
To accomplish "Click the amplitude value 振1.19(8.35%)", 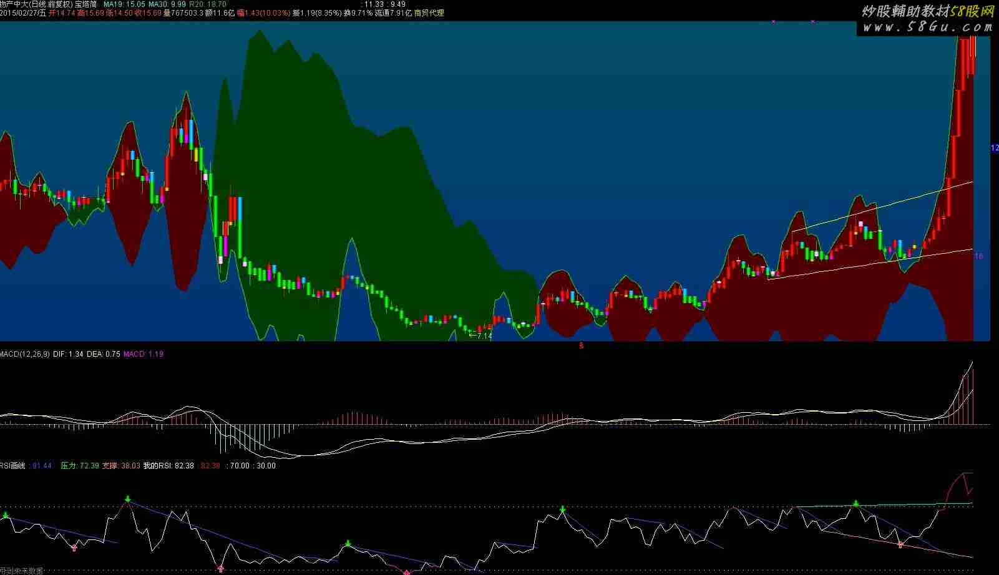I will (317, 12).
